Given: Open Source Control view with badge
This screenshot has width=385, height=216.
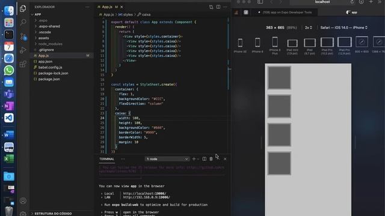Looking at the screenshot, I should click(x=23, y=37).
